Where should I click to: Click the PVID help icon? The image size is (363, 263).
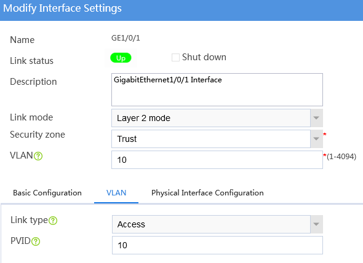click(36, 241)
